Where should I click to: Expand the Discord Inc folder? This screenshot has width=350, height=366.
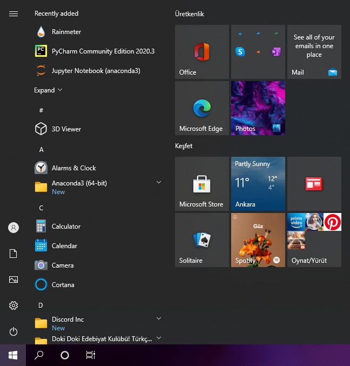click(x=159, y=318)
